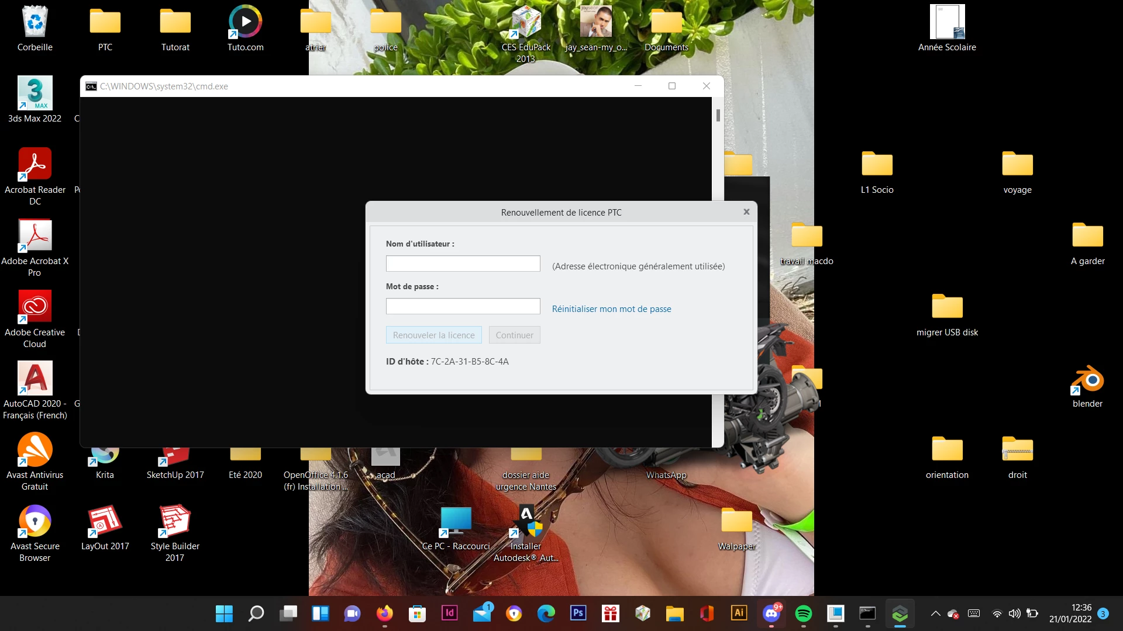
Task: Open Photoshop from the taskbar
Action: point(578,613)
